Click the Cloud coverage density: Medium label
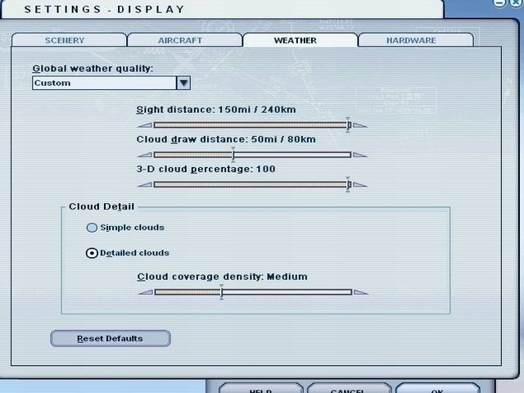524x393 pixels. coord(222,277)
